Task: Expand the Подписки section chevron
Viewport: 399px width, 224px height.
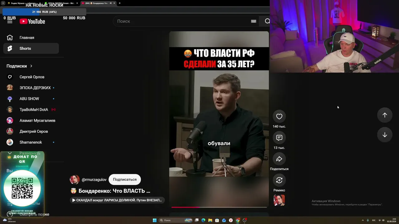Action: [31, 66]
